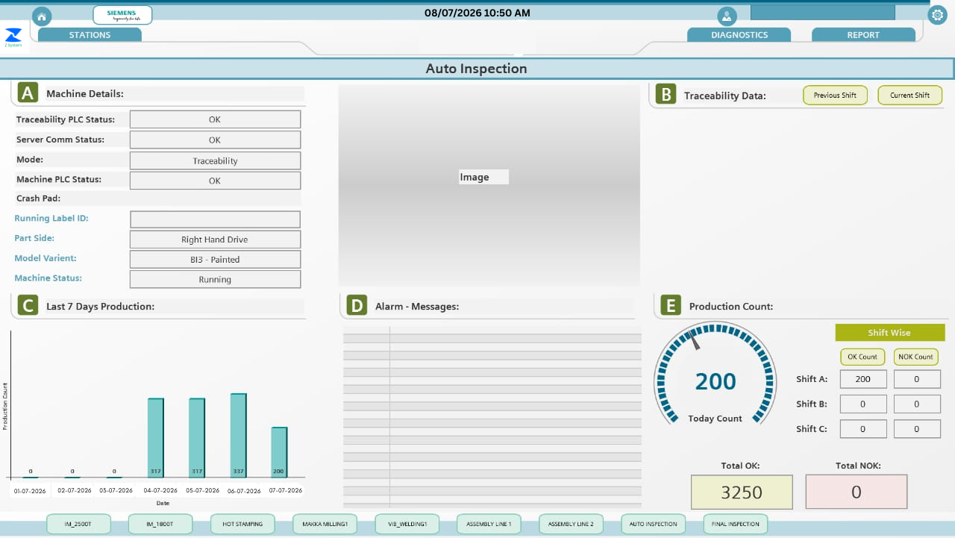955x538 pixels.
Task: Click the Machine Status value field
Action: (215, 279)
